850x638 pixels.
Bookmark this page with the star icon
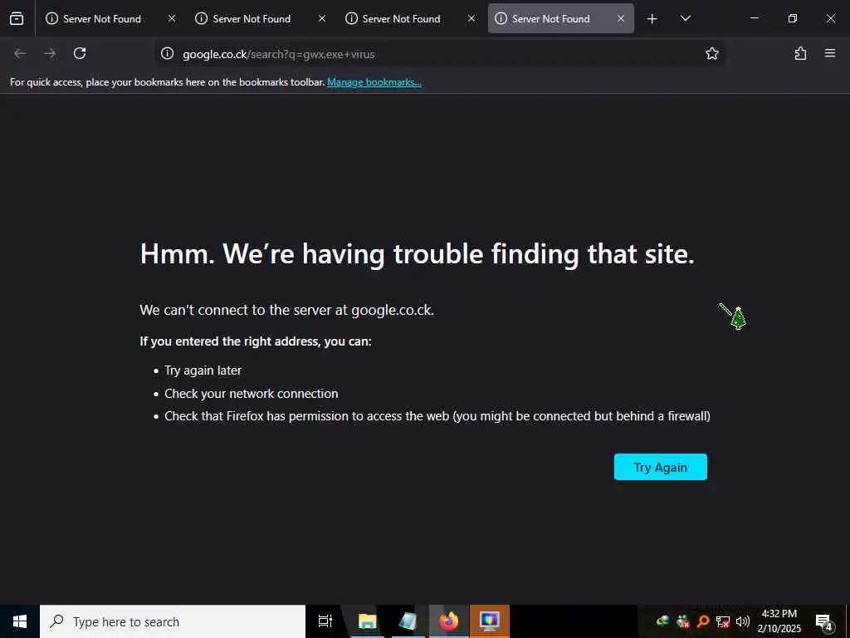pos(711,53)
